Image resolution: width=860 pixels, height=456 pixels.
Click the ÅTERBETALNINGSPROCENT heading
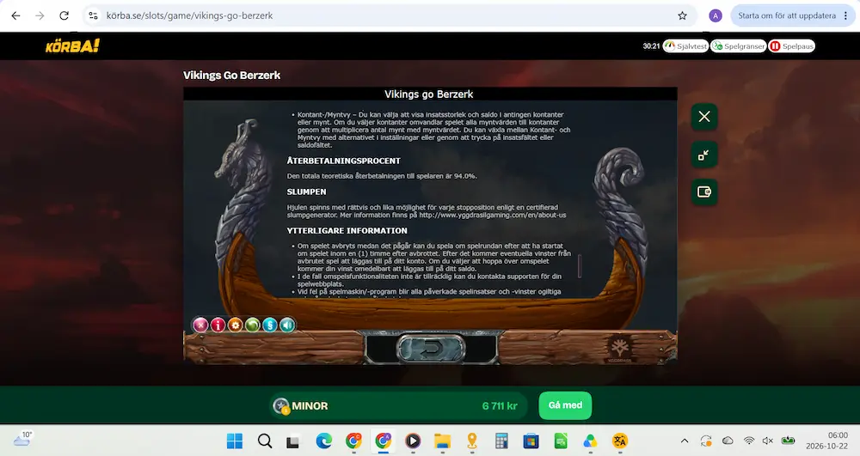[x=344, y=161]
